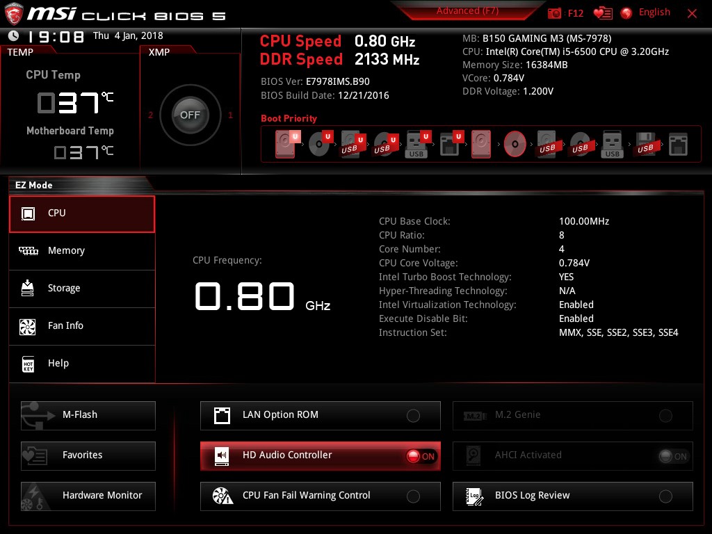Click the clock icon beside the time

click(14, 35)
